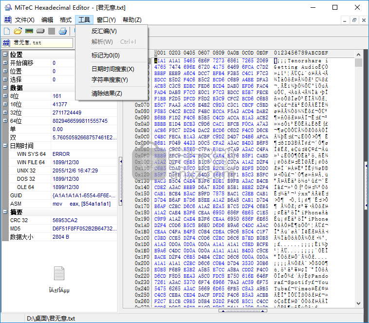The width and height of the screenshot is (369, 323).
Task: Expand the 16位 data row
Action: tap(5, 104)
